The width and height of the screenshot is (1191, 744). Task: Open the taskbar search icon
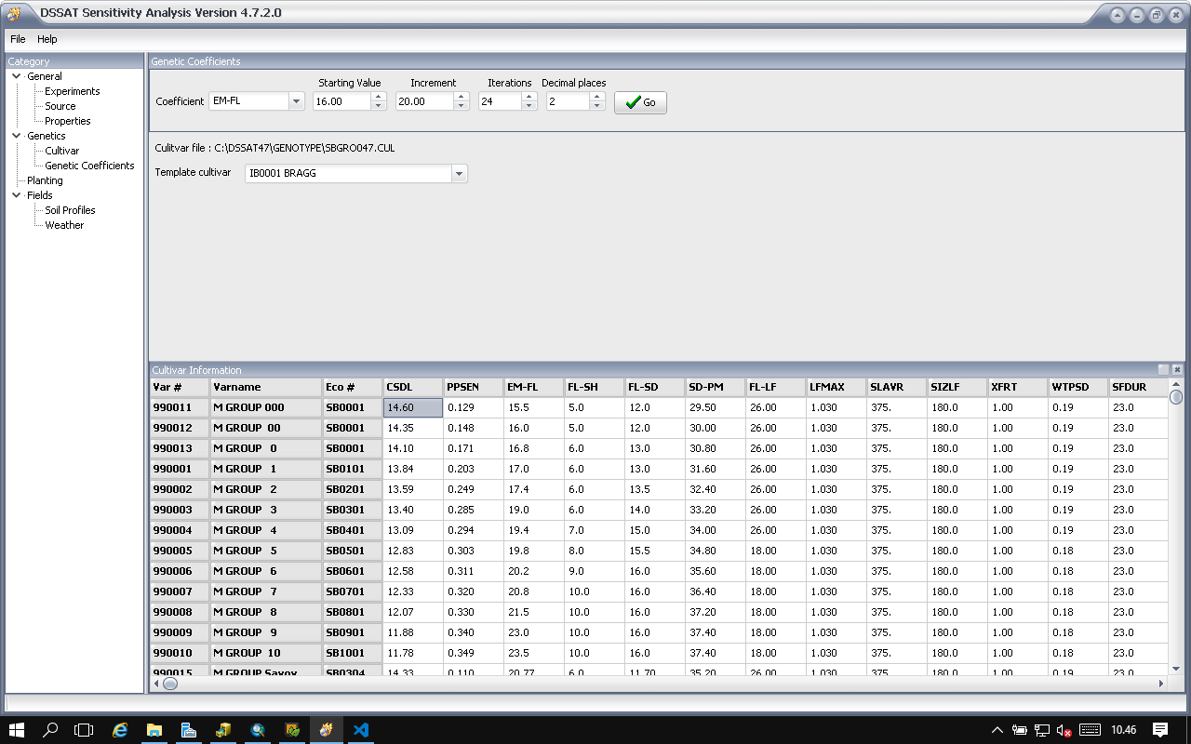click(x=51, y=730)
